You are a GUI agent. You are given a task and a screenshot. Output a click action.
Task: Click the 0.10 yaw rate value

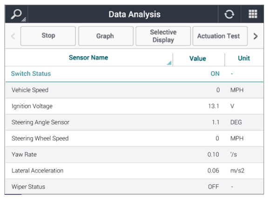point(213,154)
